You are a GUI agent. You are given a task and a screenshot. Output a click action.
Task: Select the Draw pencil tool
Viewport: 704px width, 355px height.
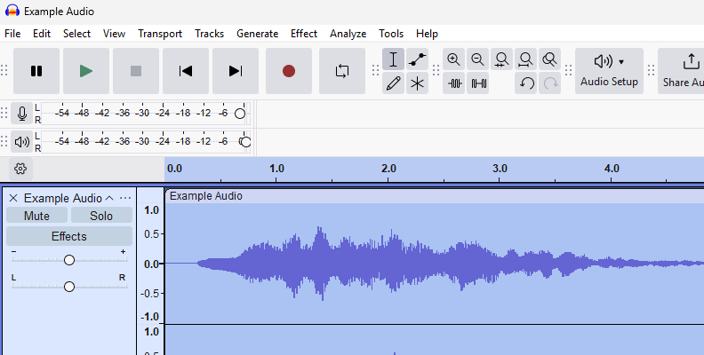(x=393, y=83)
